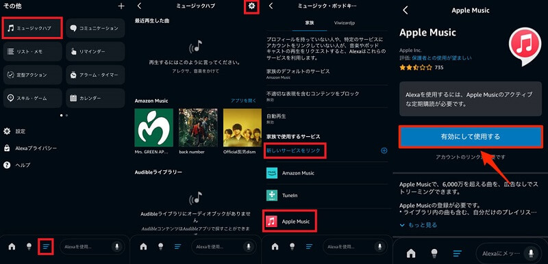Tap the plus icon on その他 screen
The height and width of the screenshot is (264, 548).
click(121, 6)
